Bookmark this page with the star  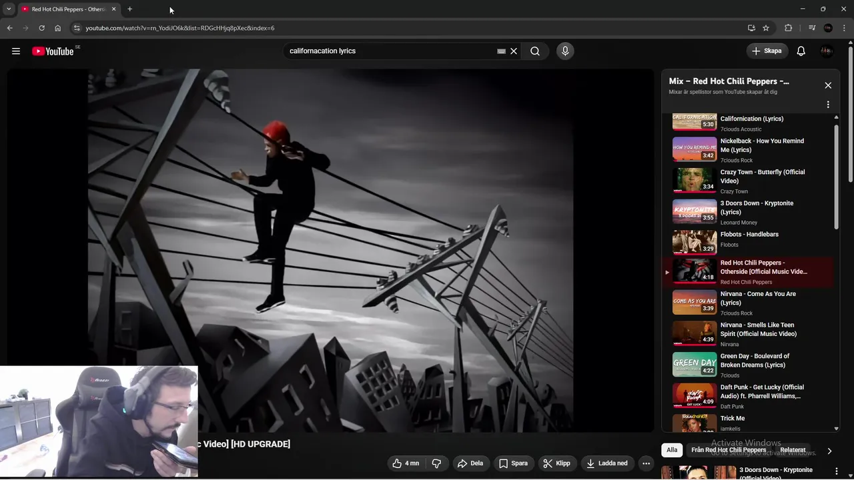click(x=766, y=28)
